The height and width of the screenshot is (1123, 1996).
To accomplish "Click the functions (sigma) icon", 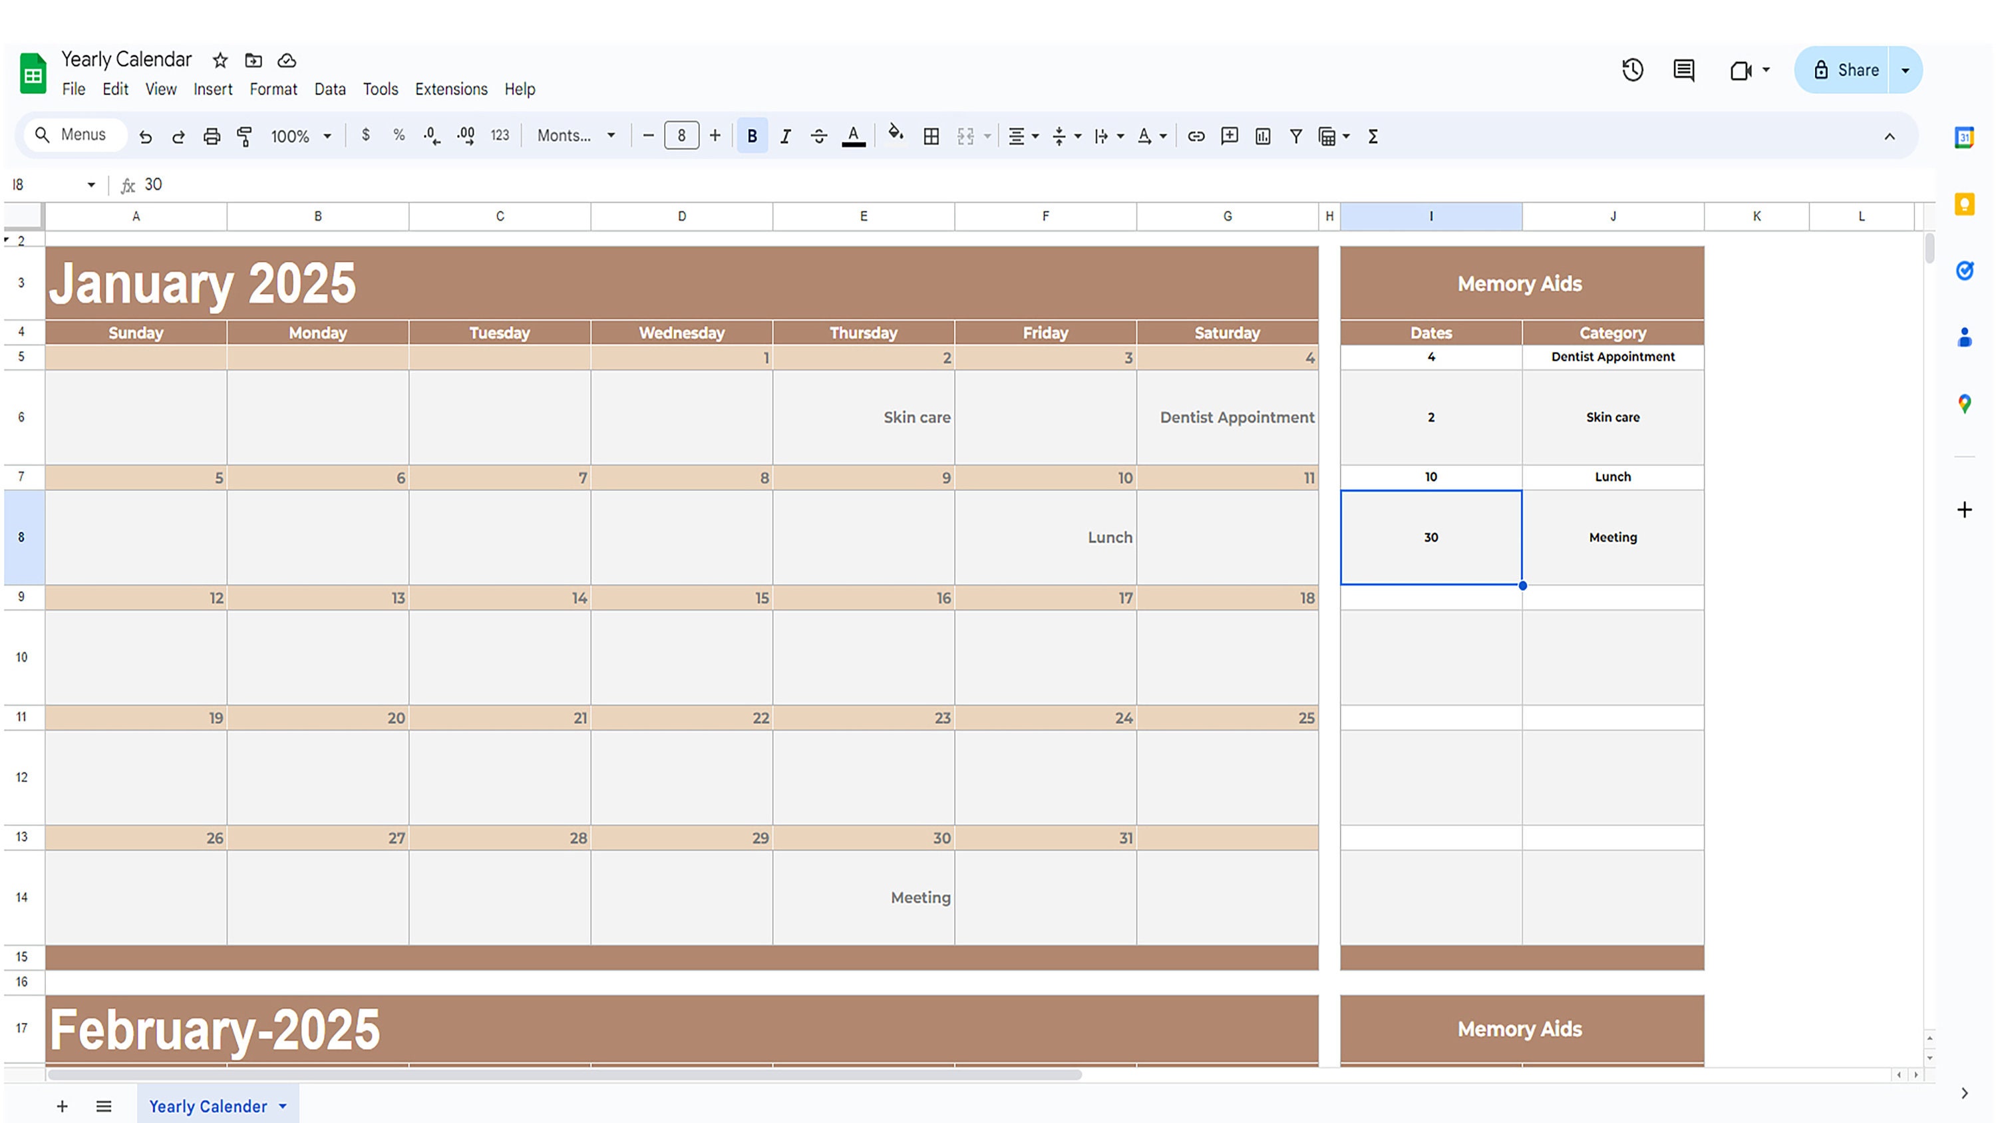I will pos(1372,136).
